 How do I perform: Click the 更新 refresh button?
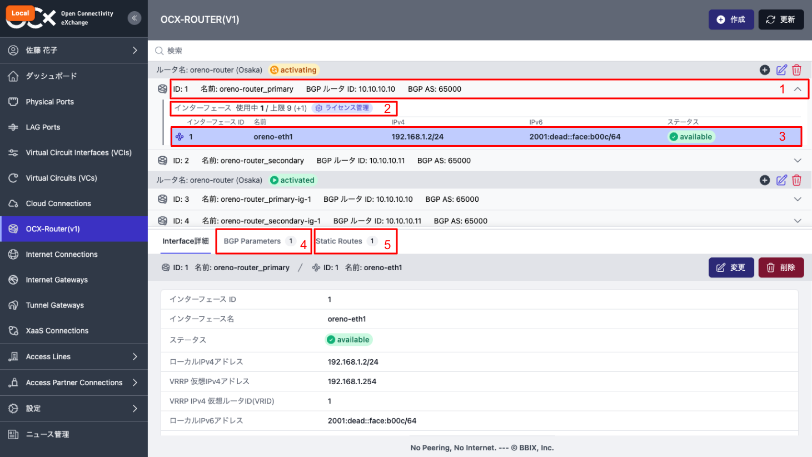pos(781,19)
